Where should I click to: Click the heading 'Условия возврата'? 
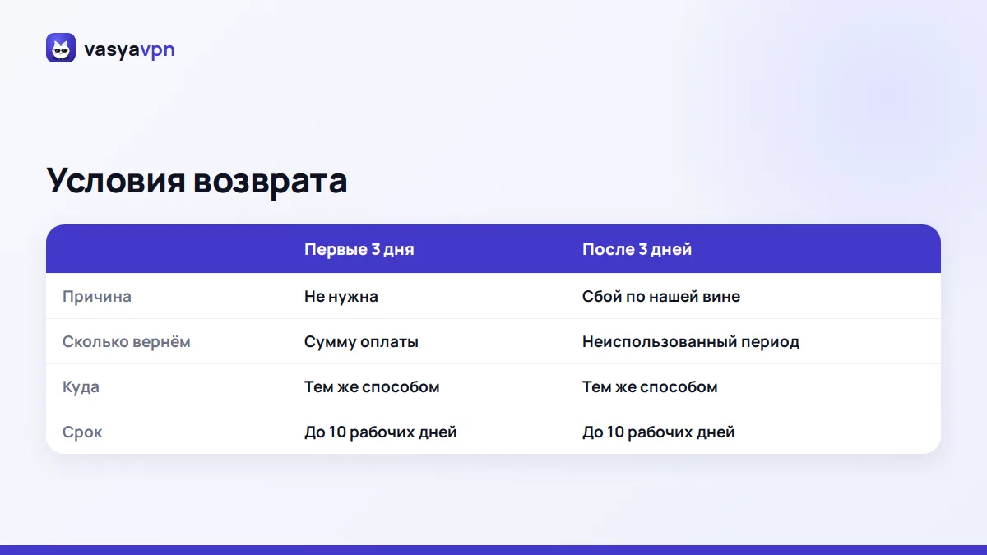(x=197, y=181)
